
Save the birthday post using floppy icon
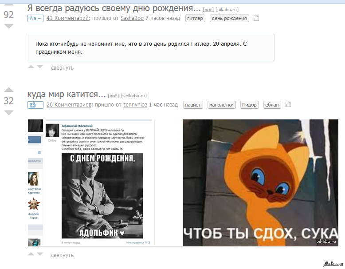256,18
